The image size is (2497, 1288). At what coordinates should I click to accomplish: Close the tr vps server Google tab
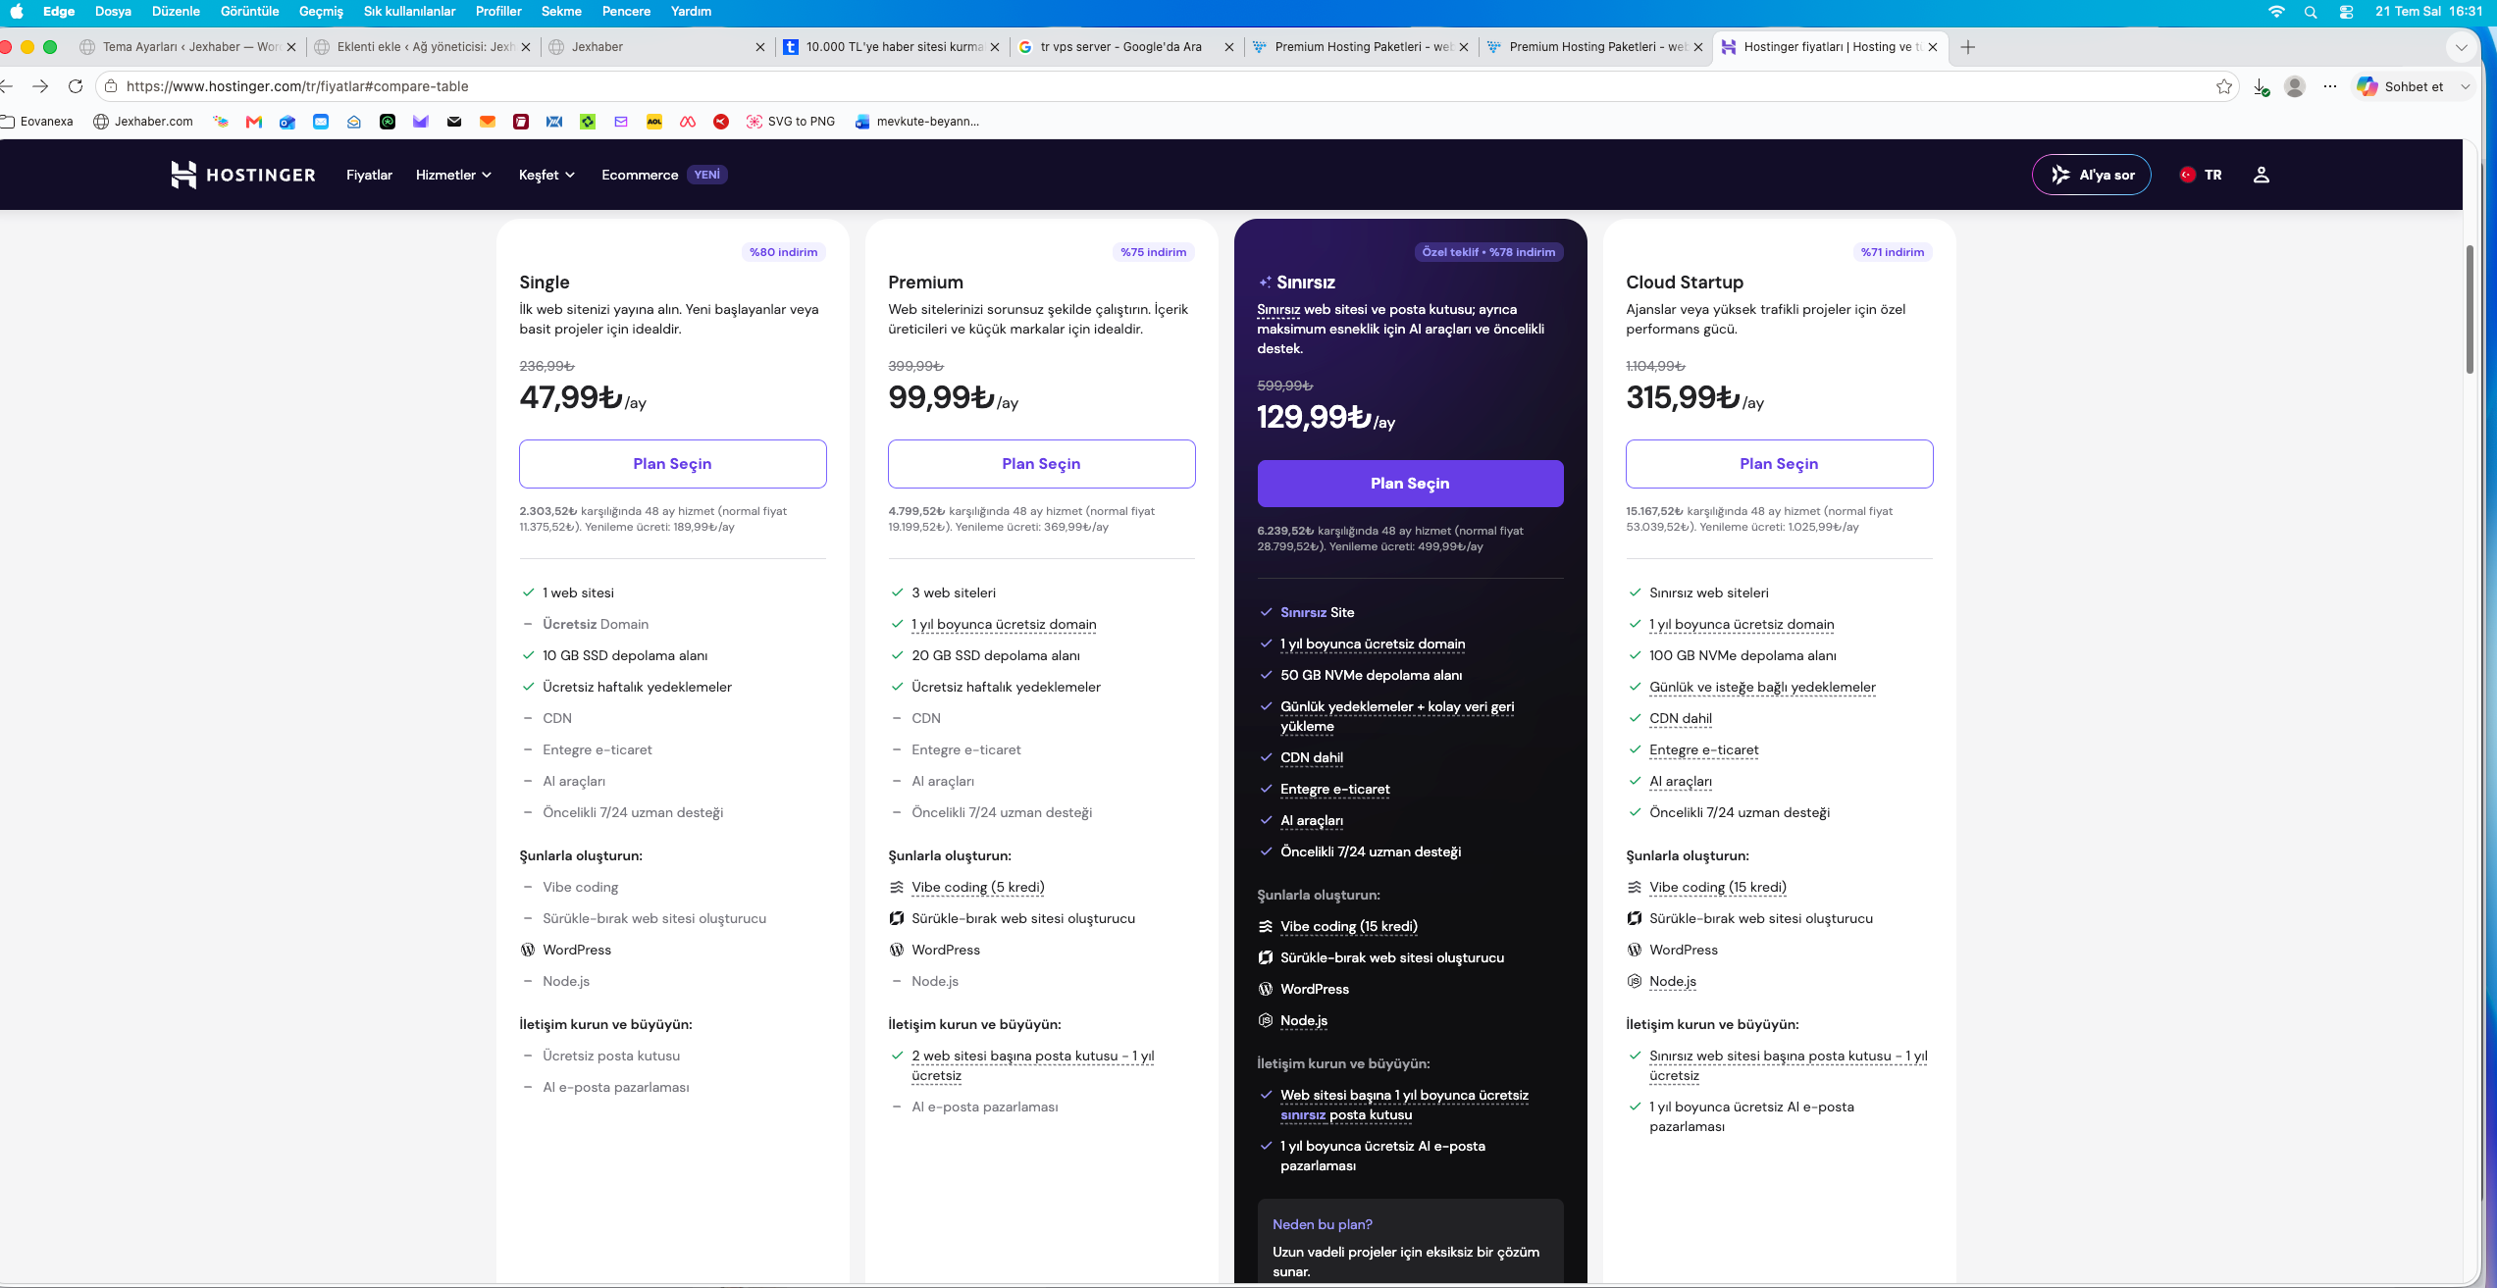point(1228,47)
